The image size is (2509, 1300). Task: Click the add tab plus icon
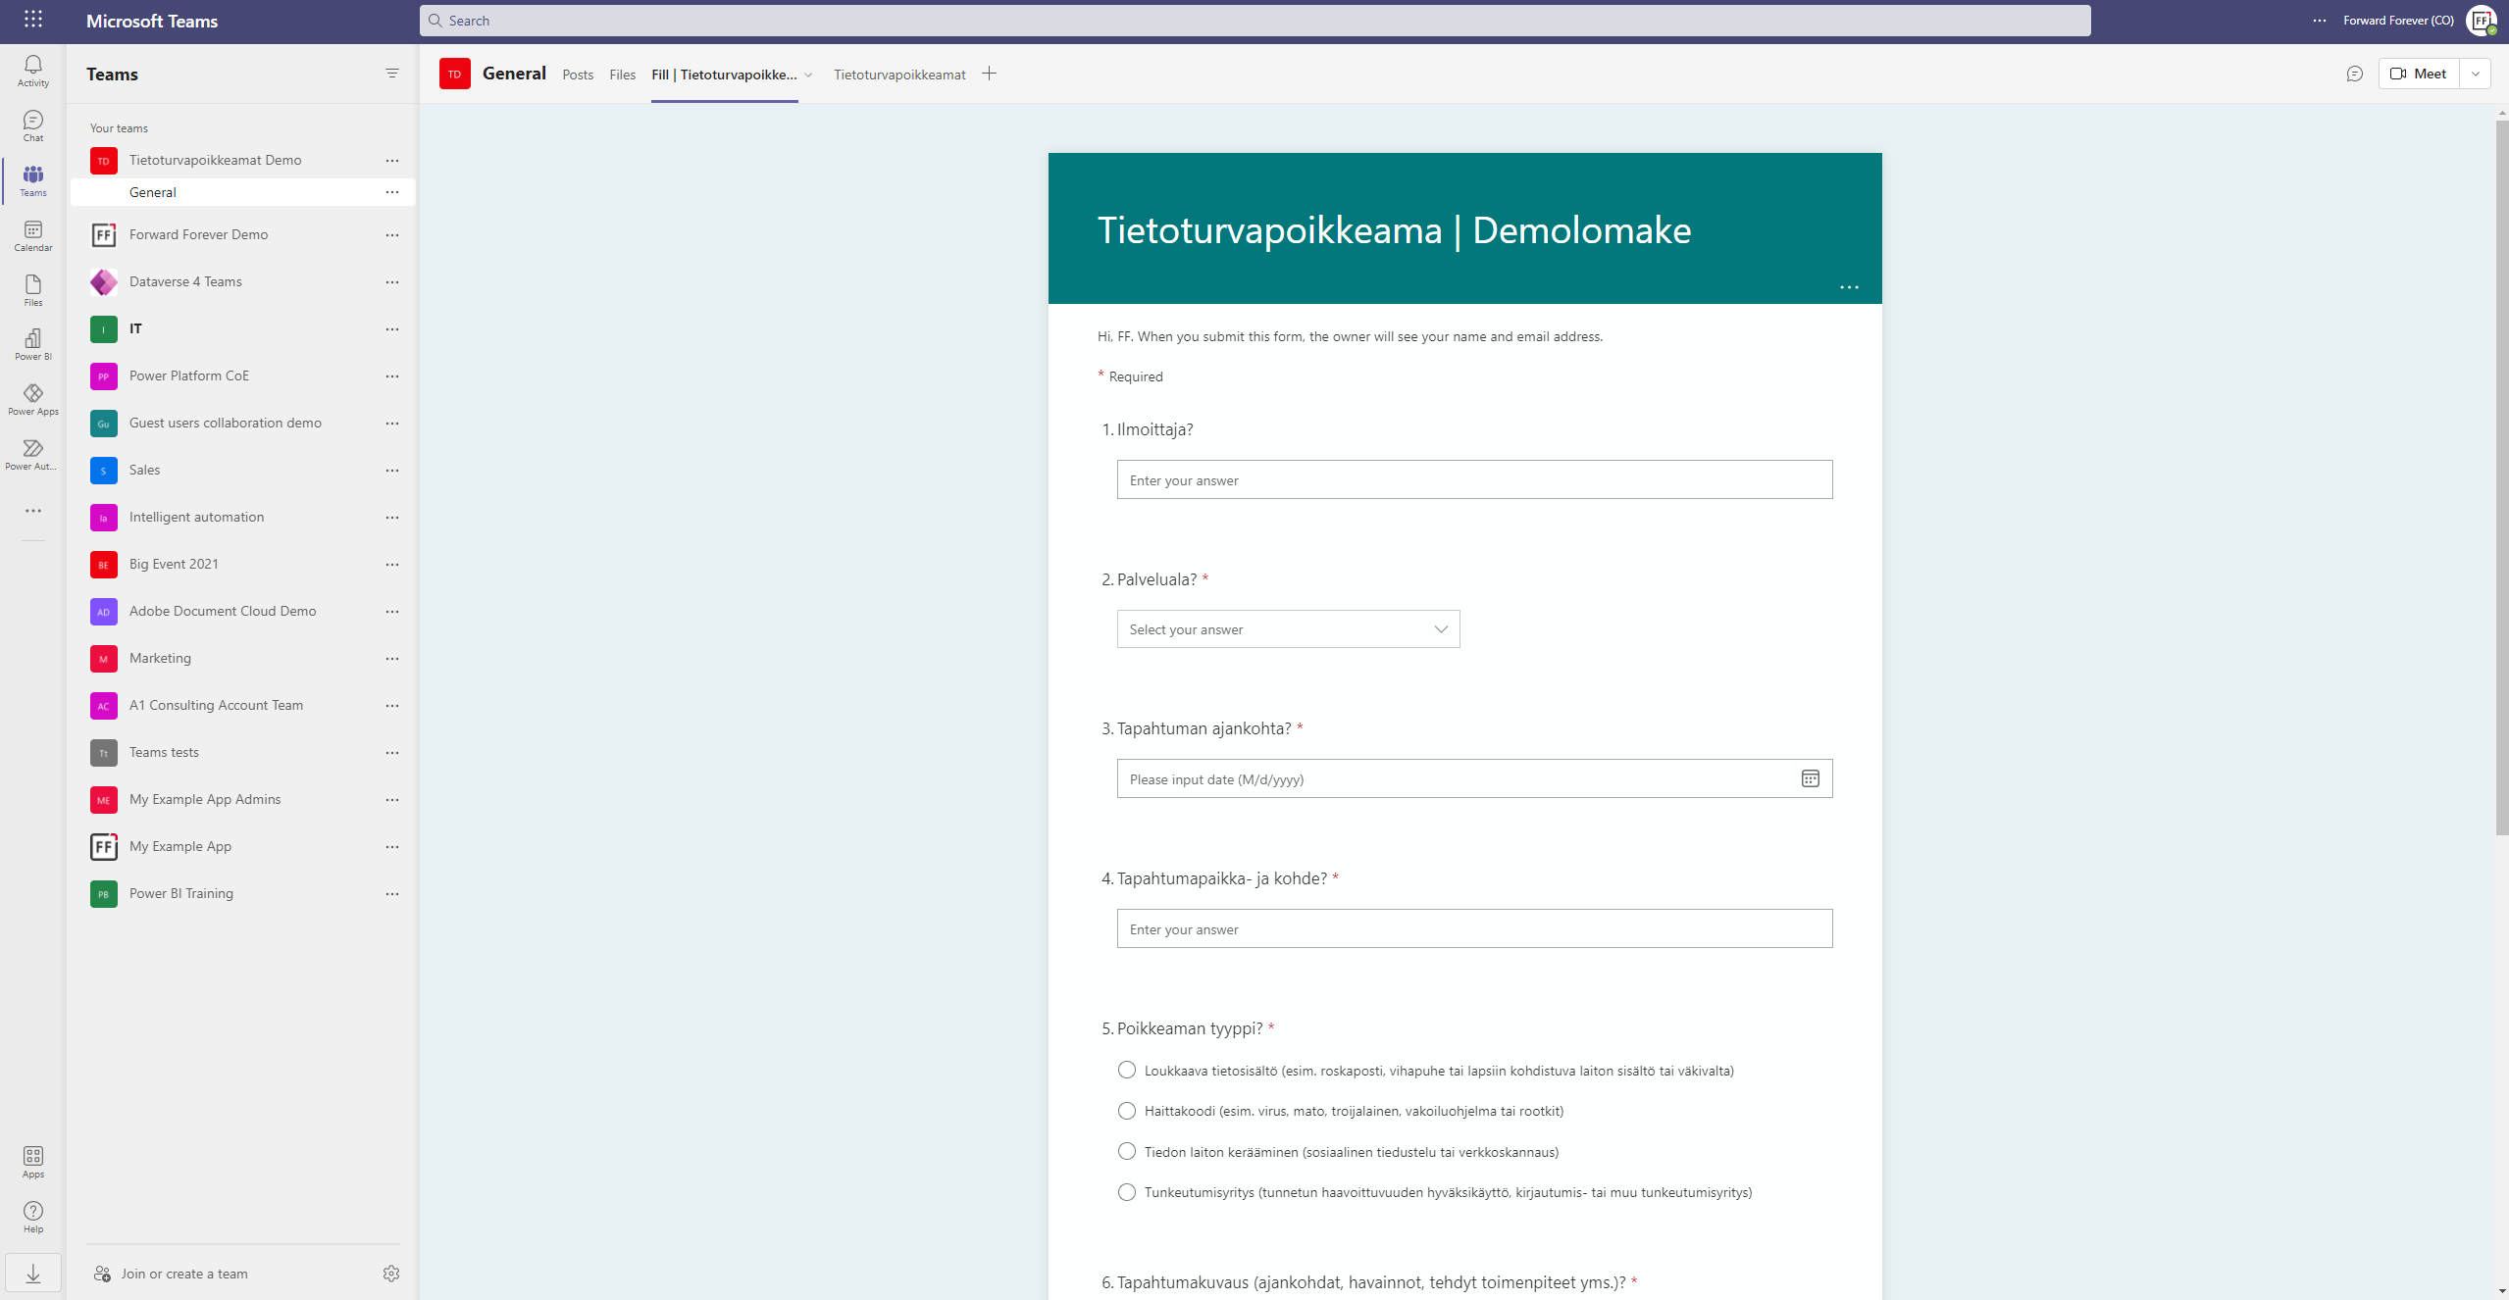tap(989, 74)
